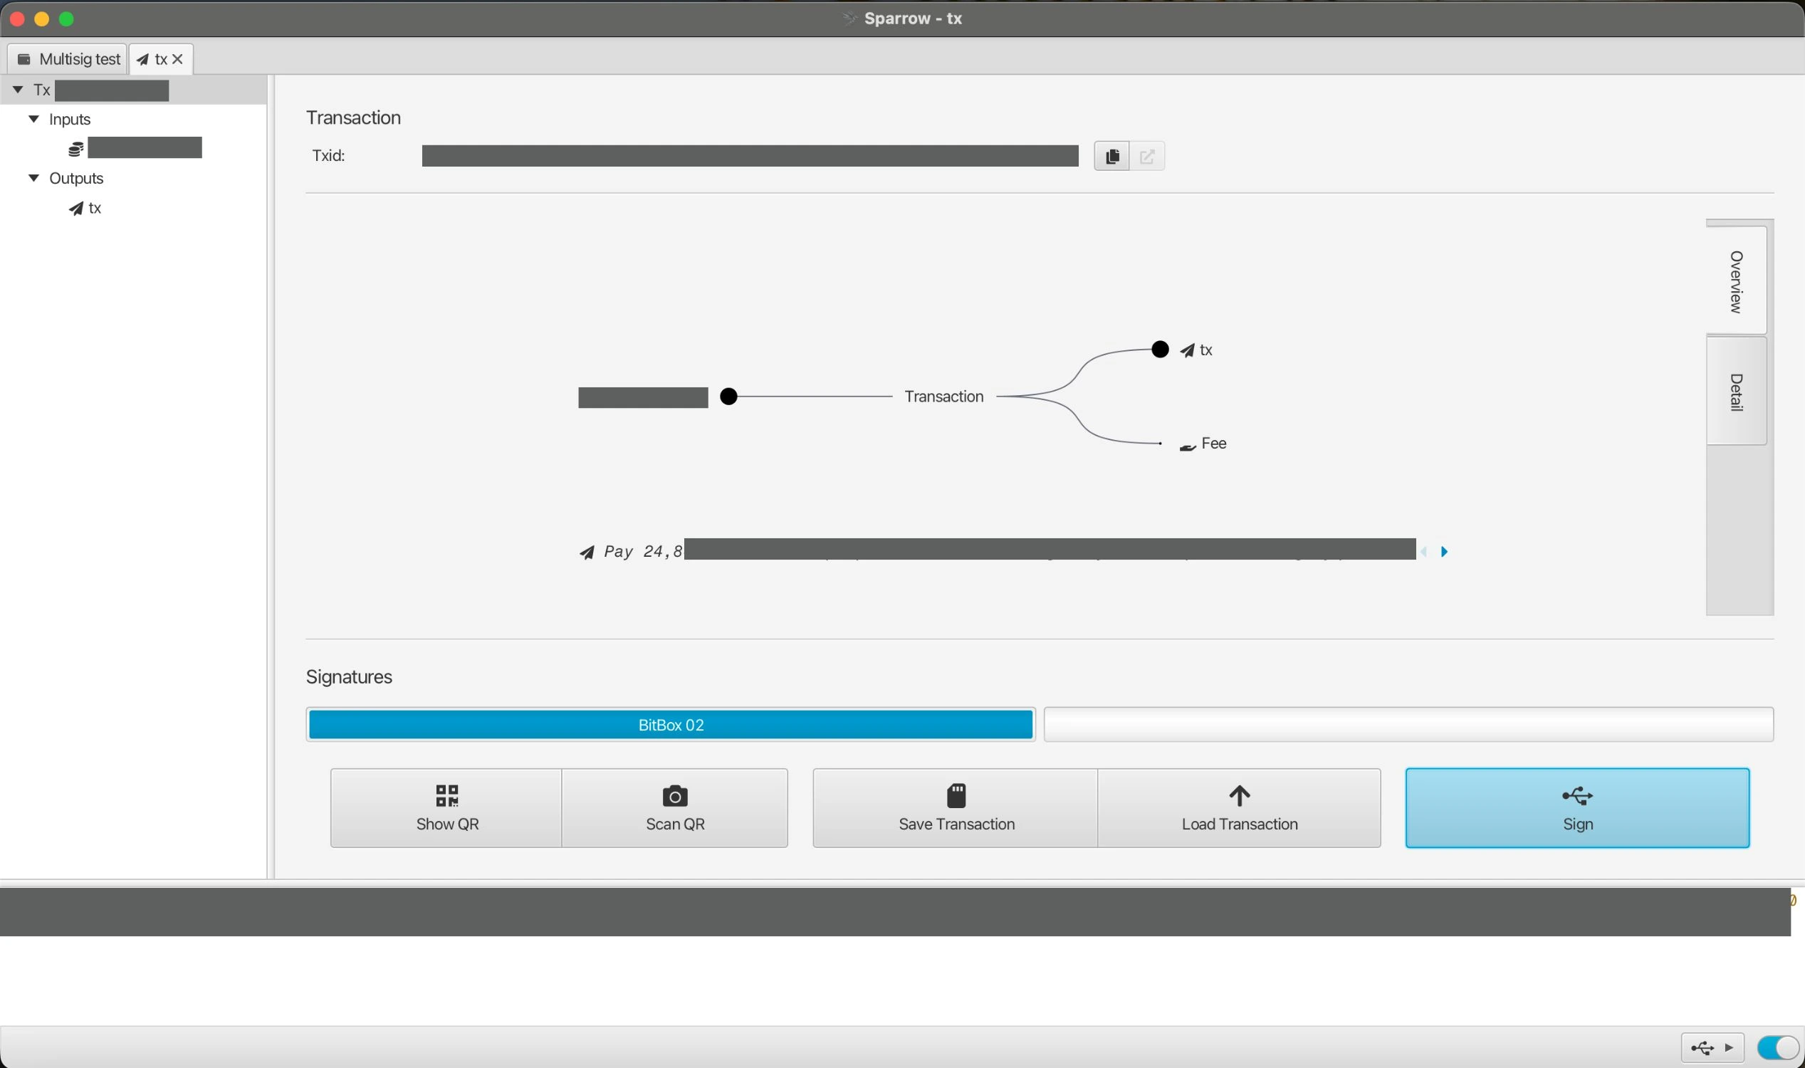Select the BitBox 02 signature entry

[x=669, y=724]
